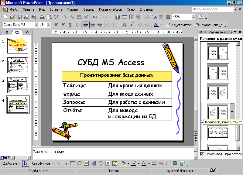Click the Конструктор button
This screenshot has width=243, height=175.
point(179,25)
